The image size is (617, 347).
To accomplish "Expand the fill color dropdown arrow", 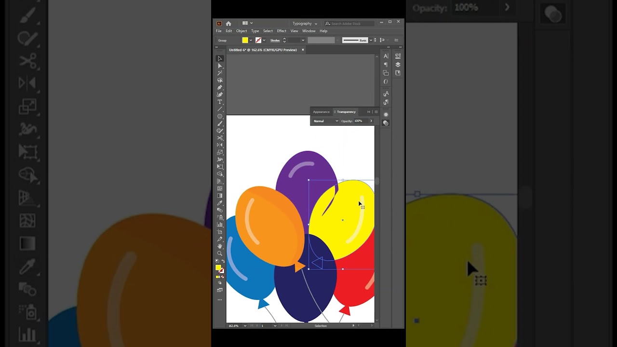I will click(x=251, y=40).
